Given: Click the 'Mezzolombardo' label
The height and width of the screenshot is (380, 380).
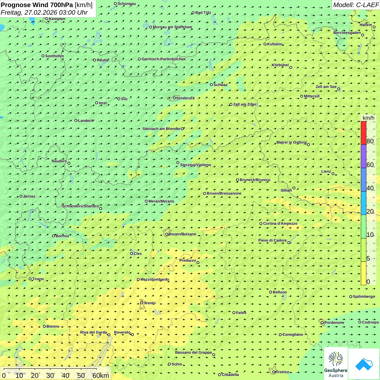Looking at the screenshot, I should [155, 279].
